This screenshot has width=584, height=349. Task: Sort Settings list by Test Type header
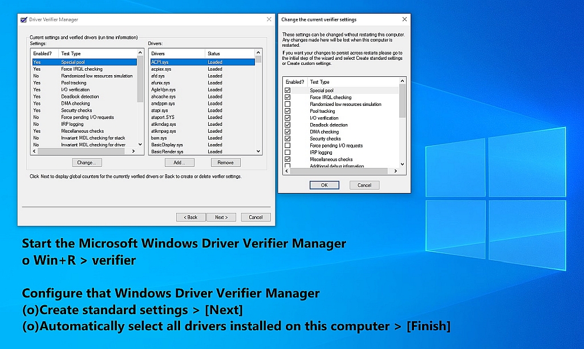pos(98,54)
